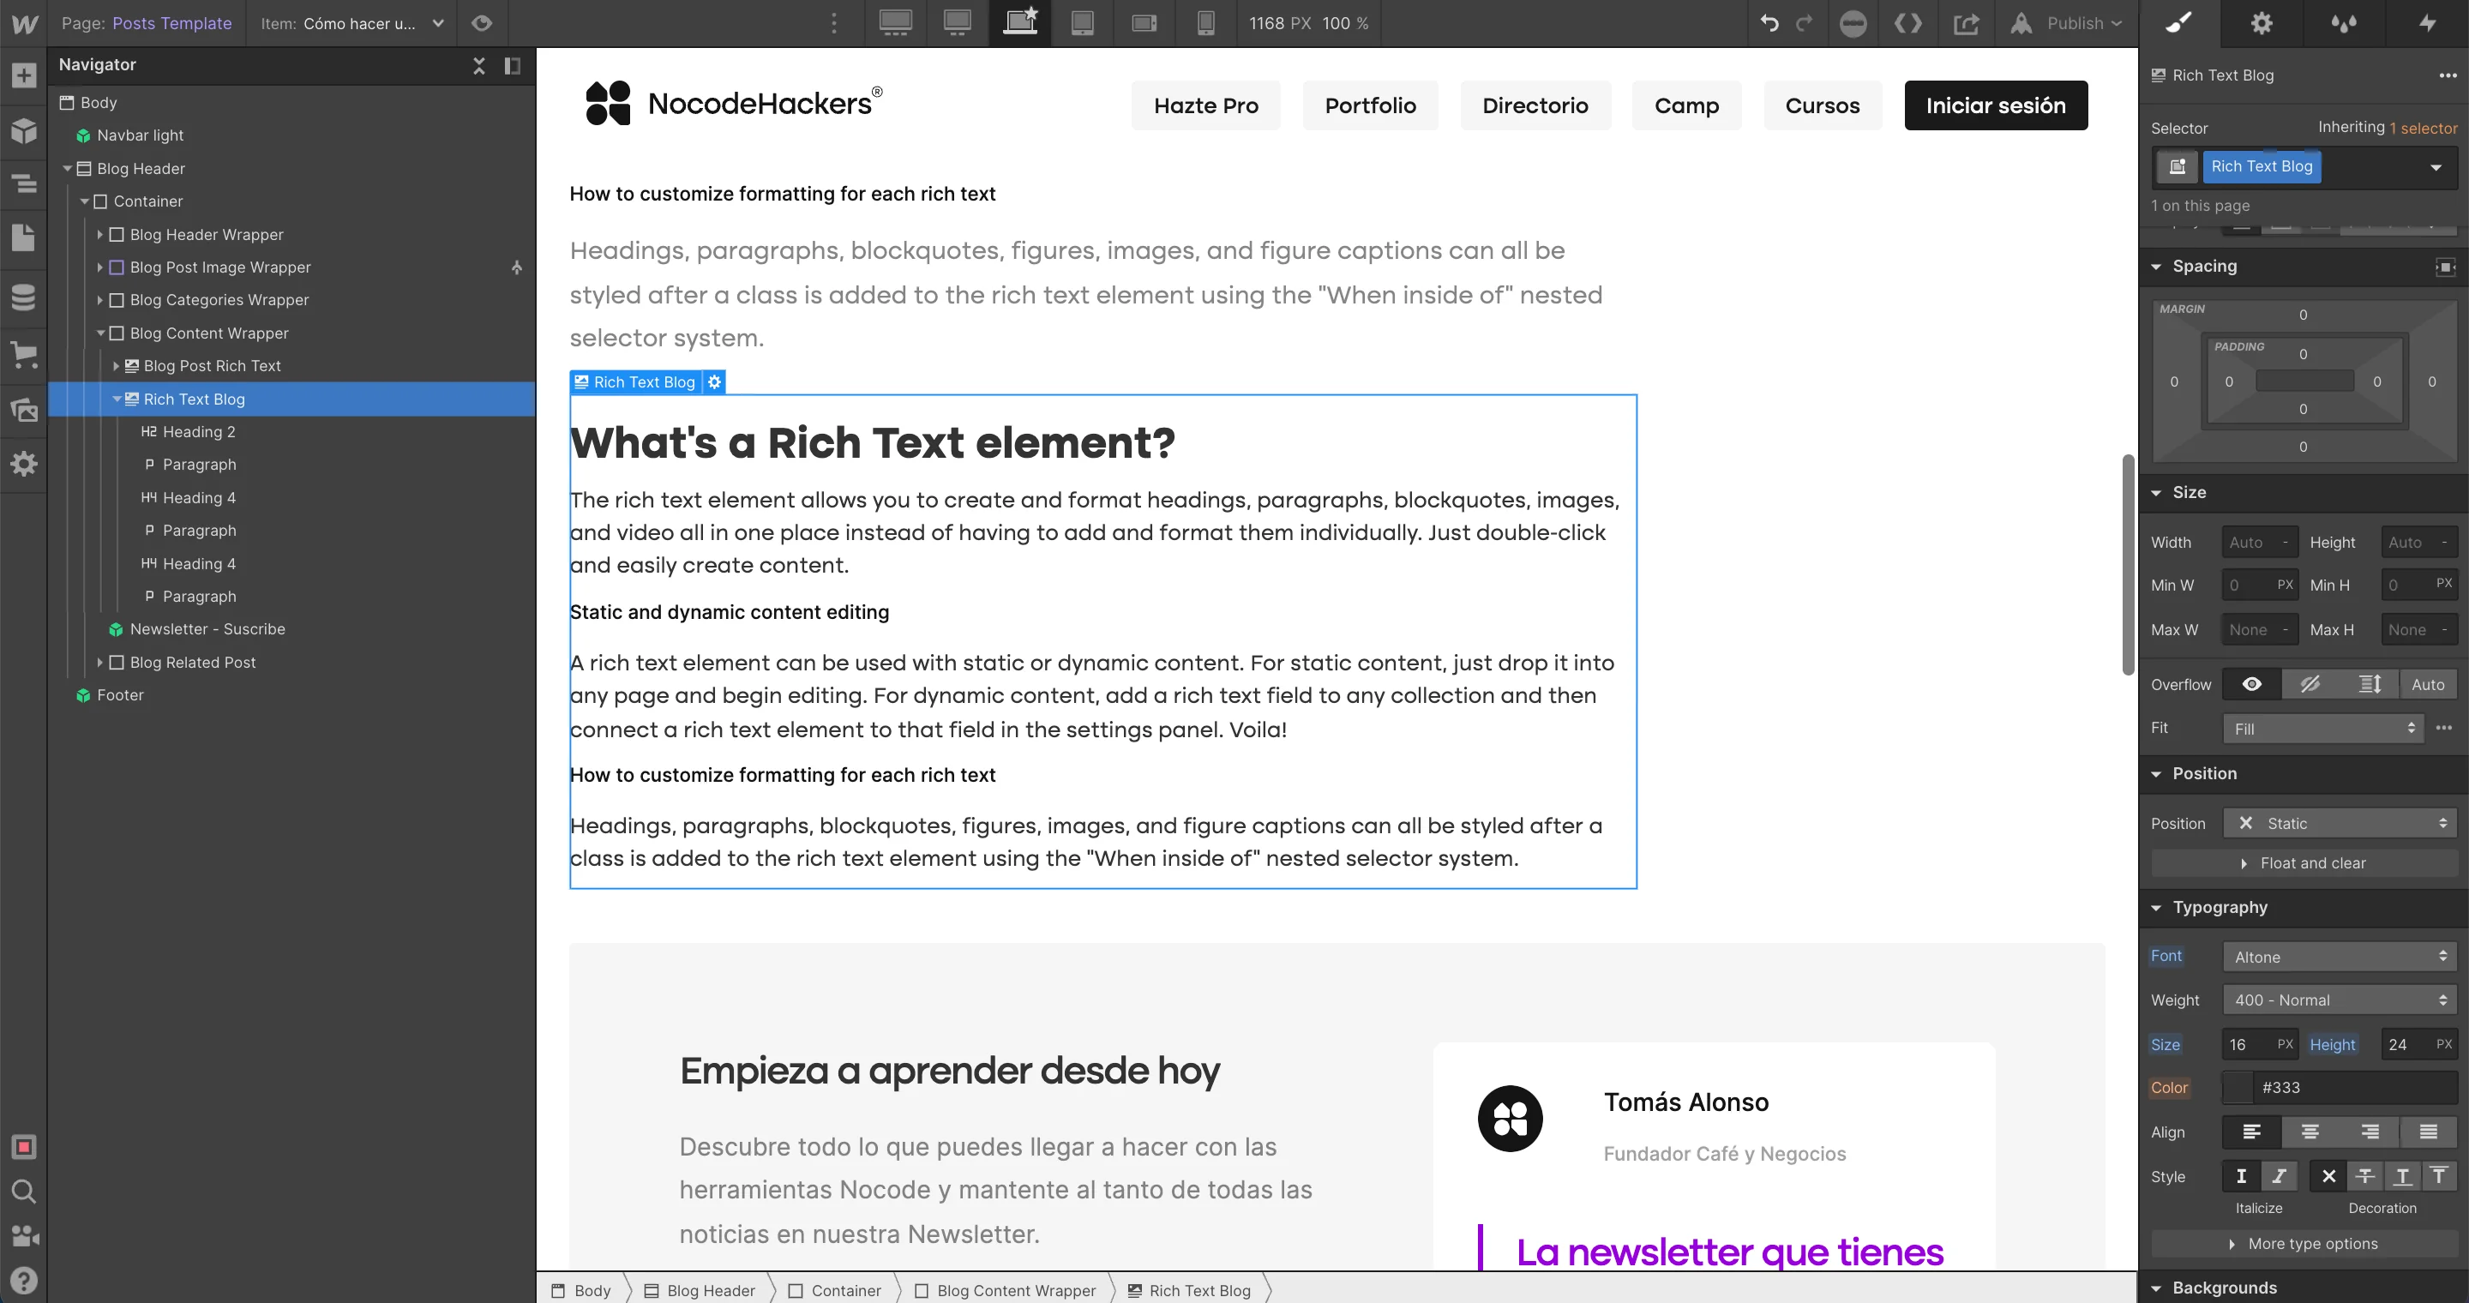2469x1303 pixels.
Task: Click the text color swatch
Action: click(x=2238, y=1088)
